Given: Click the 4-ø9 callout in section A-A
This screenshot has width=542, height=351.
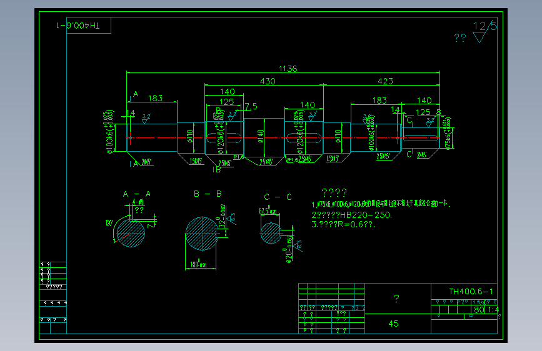Looking at the screenshot, I should 138,202.
